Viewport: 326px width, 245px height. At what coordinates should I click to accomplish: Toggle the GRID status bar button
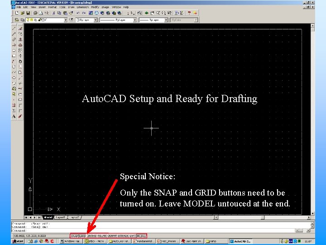[82, 236]
